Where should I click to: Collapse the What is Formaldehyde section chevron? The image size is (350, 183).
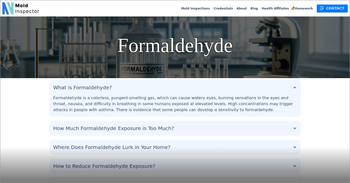[x=295, y=87]
